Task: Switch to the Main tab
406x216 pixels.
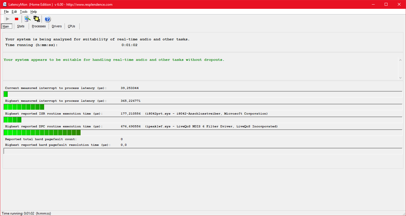Action: 7,26
